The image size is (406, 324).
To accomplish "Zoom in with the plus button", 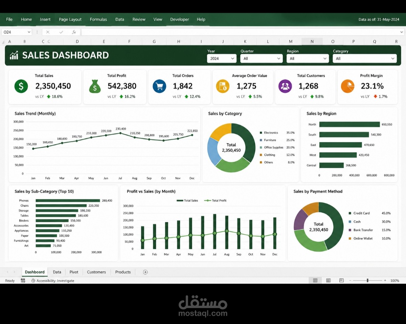I will coord(385,280).
